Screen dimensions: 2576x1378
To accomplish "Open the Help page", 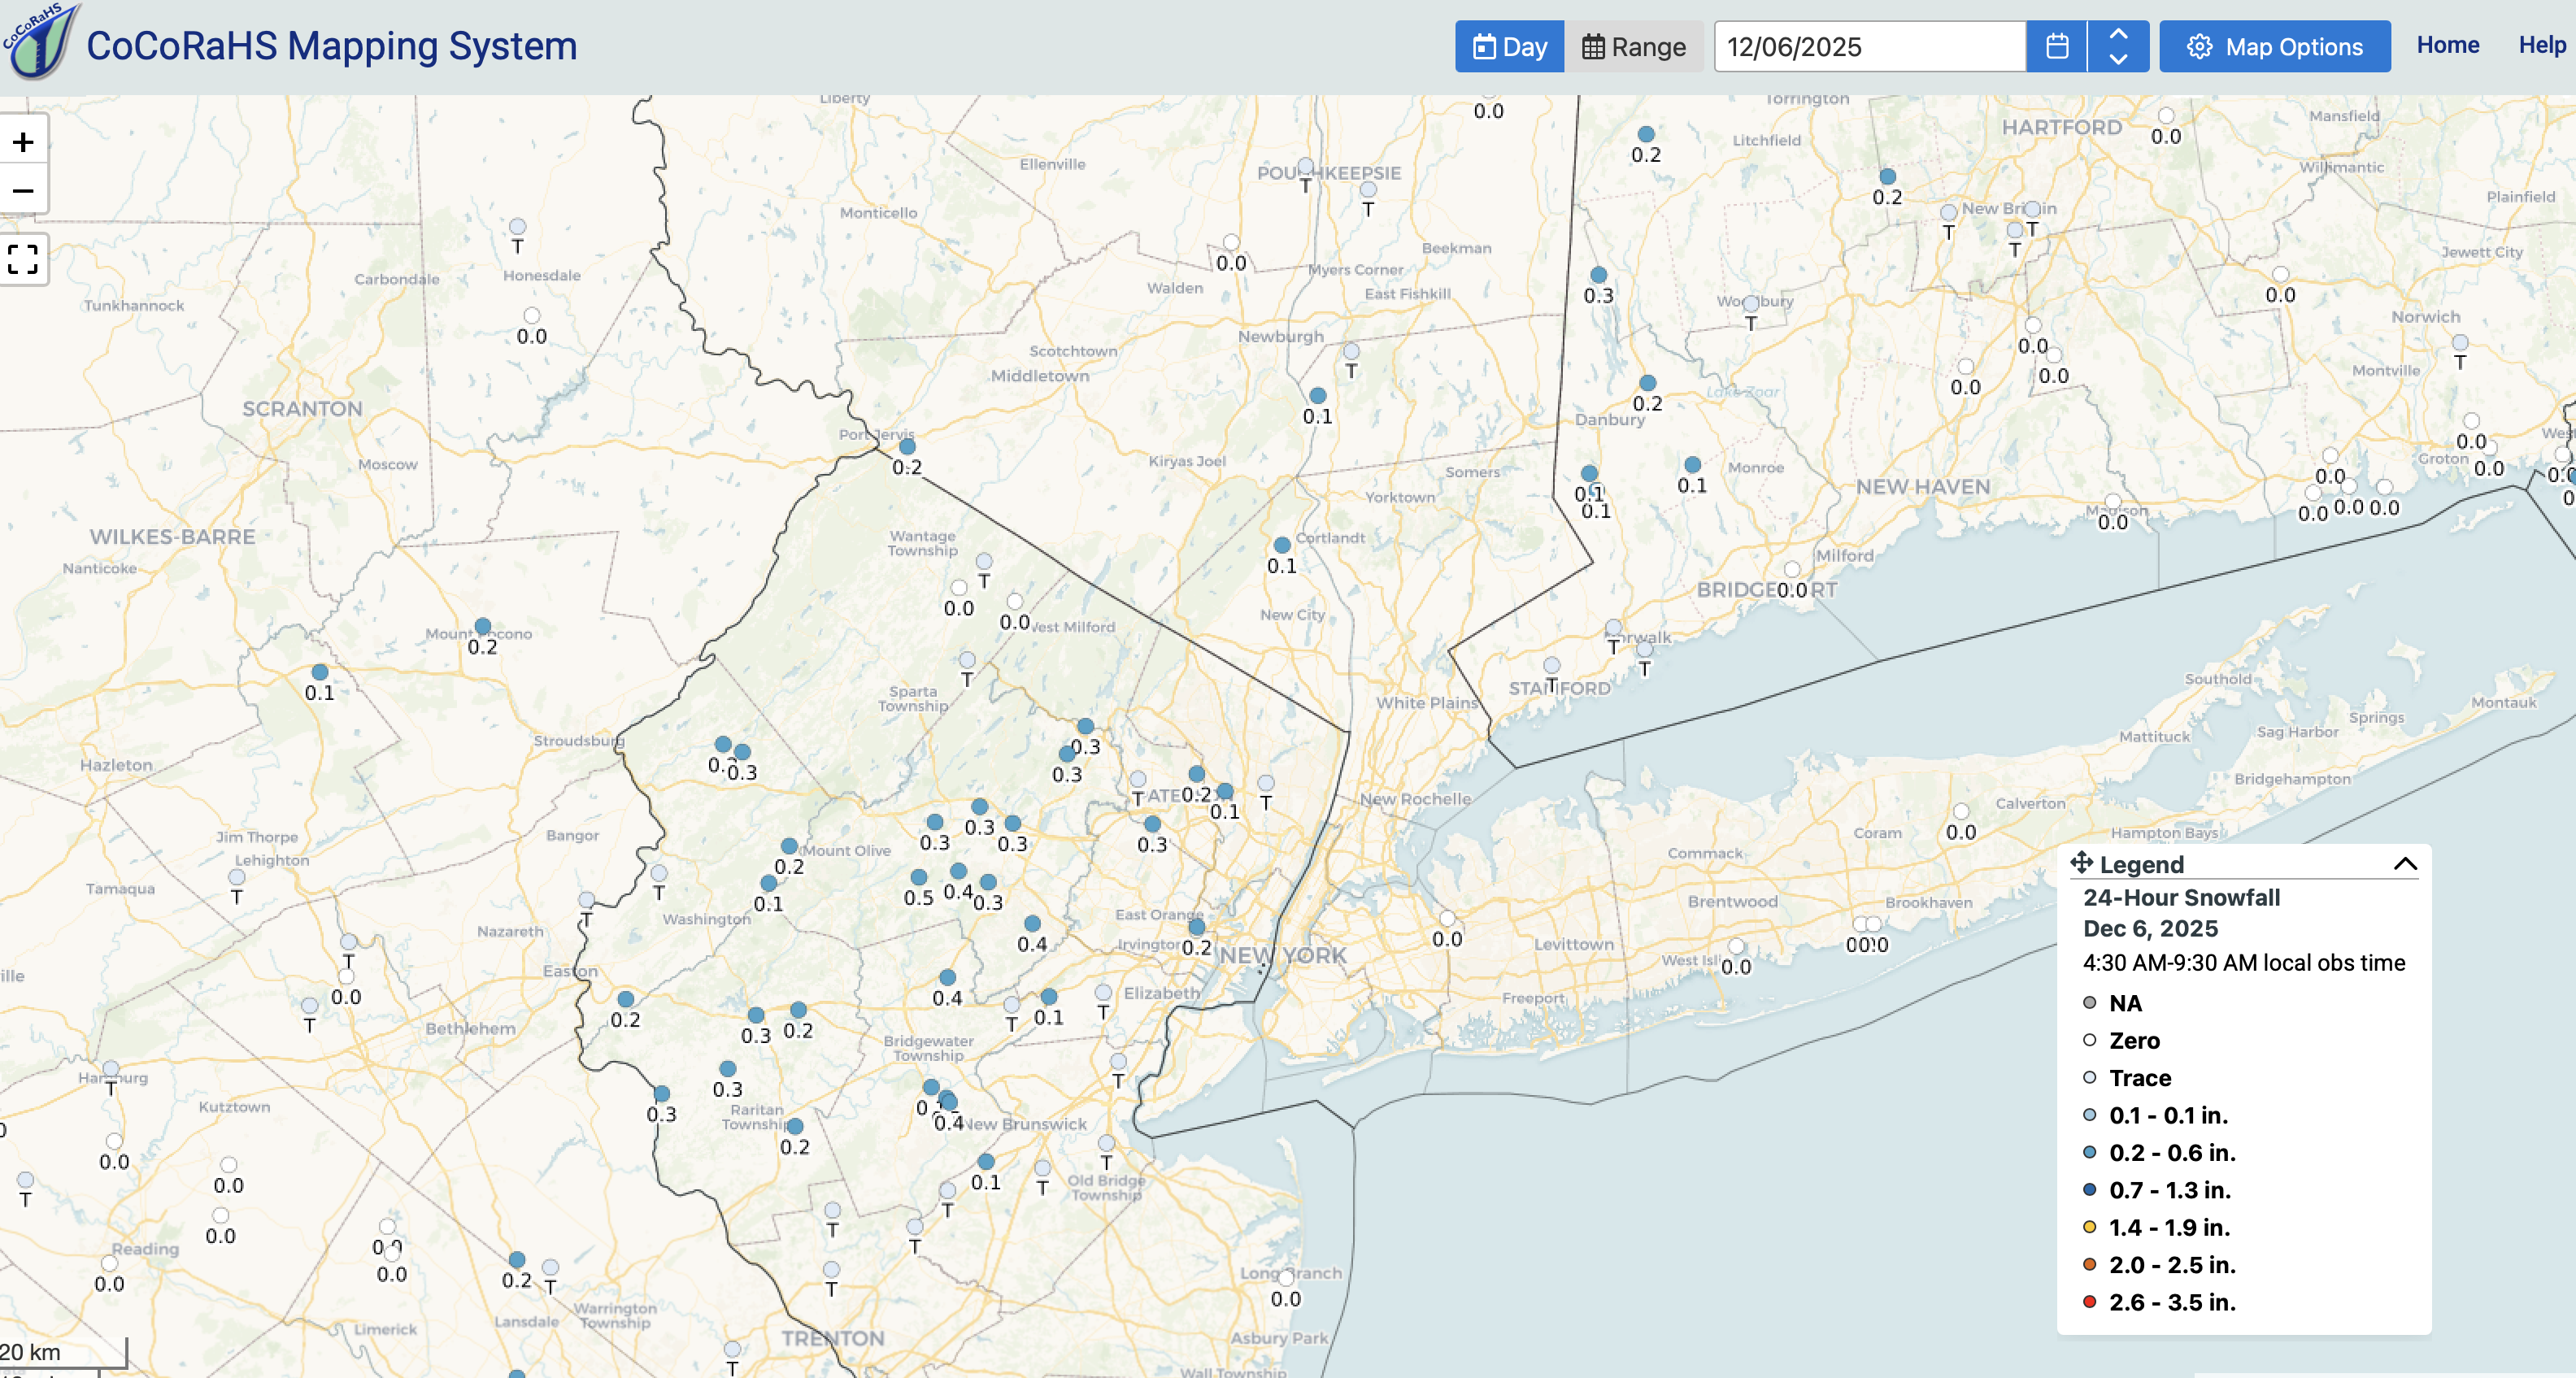I will [x=2541, y=45].
